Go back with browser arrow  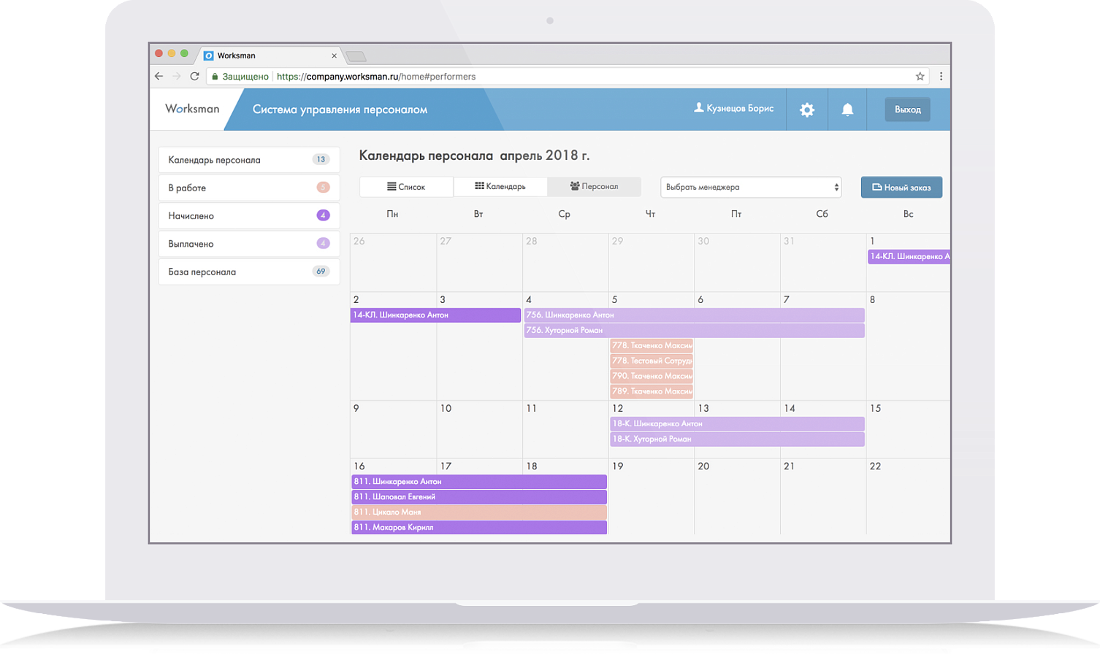coord(159,76)
